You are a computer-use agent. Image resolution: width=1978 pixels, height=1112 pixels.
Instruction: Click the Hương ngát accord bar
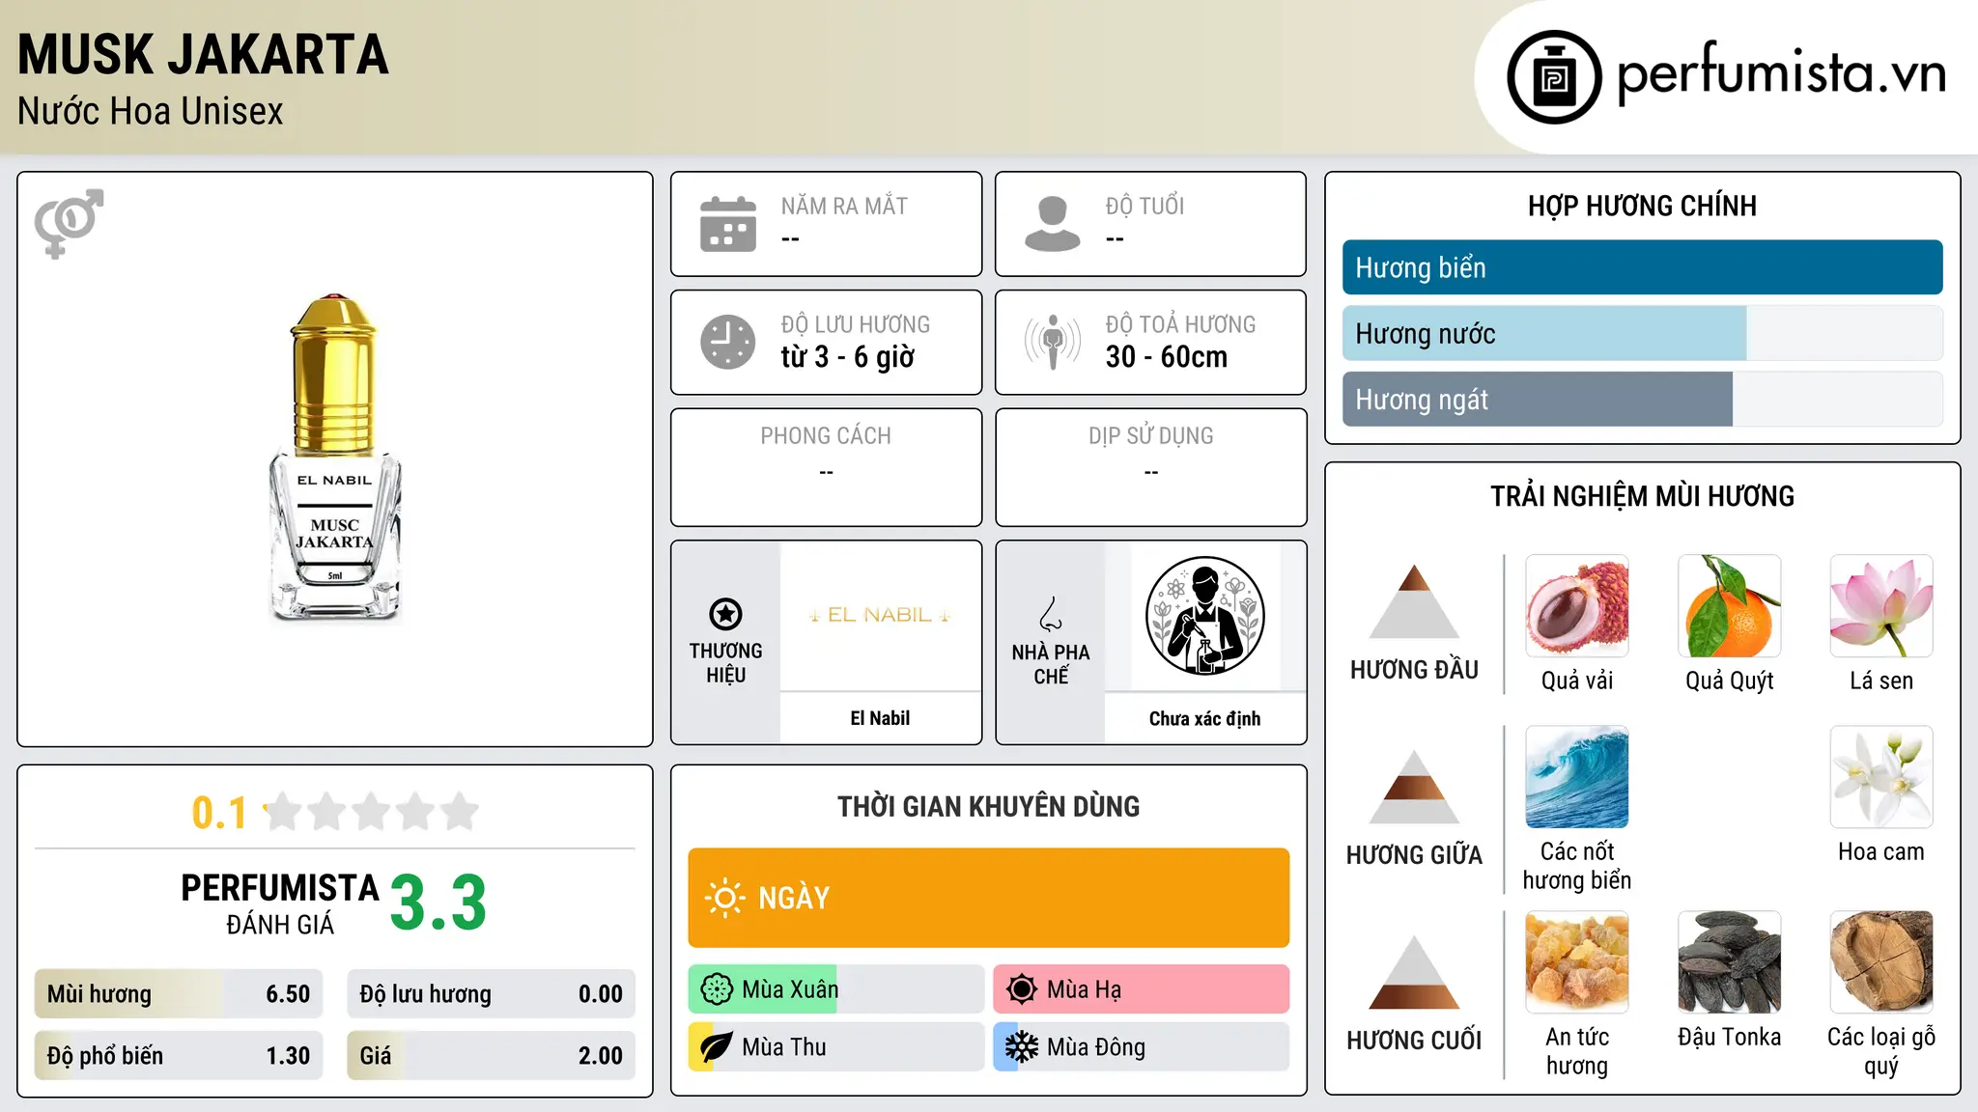(x=1642, y=399)
